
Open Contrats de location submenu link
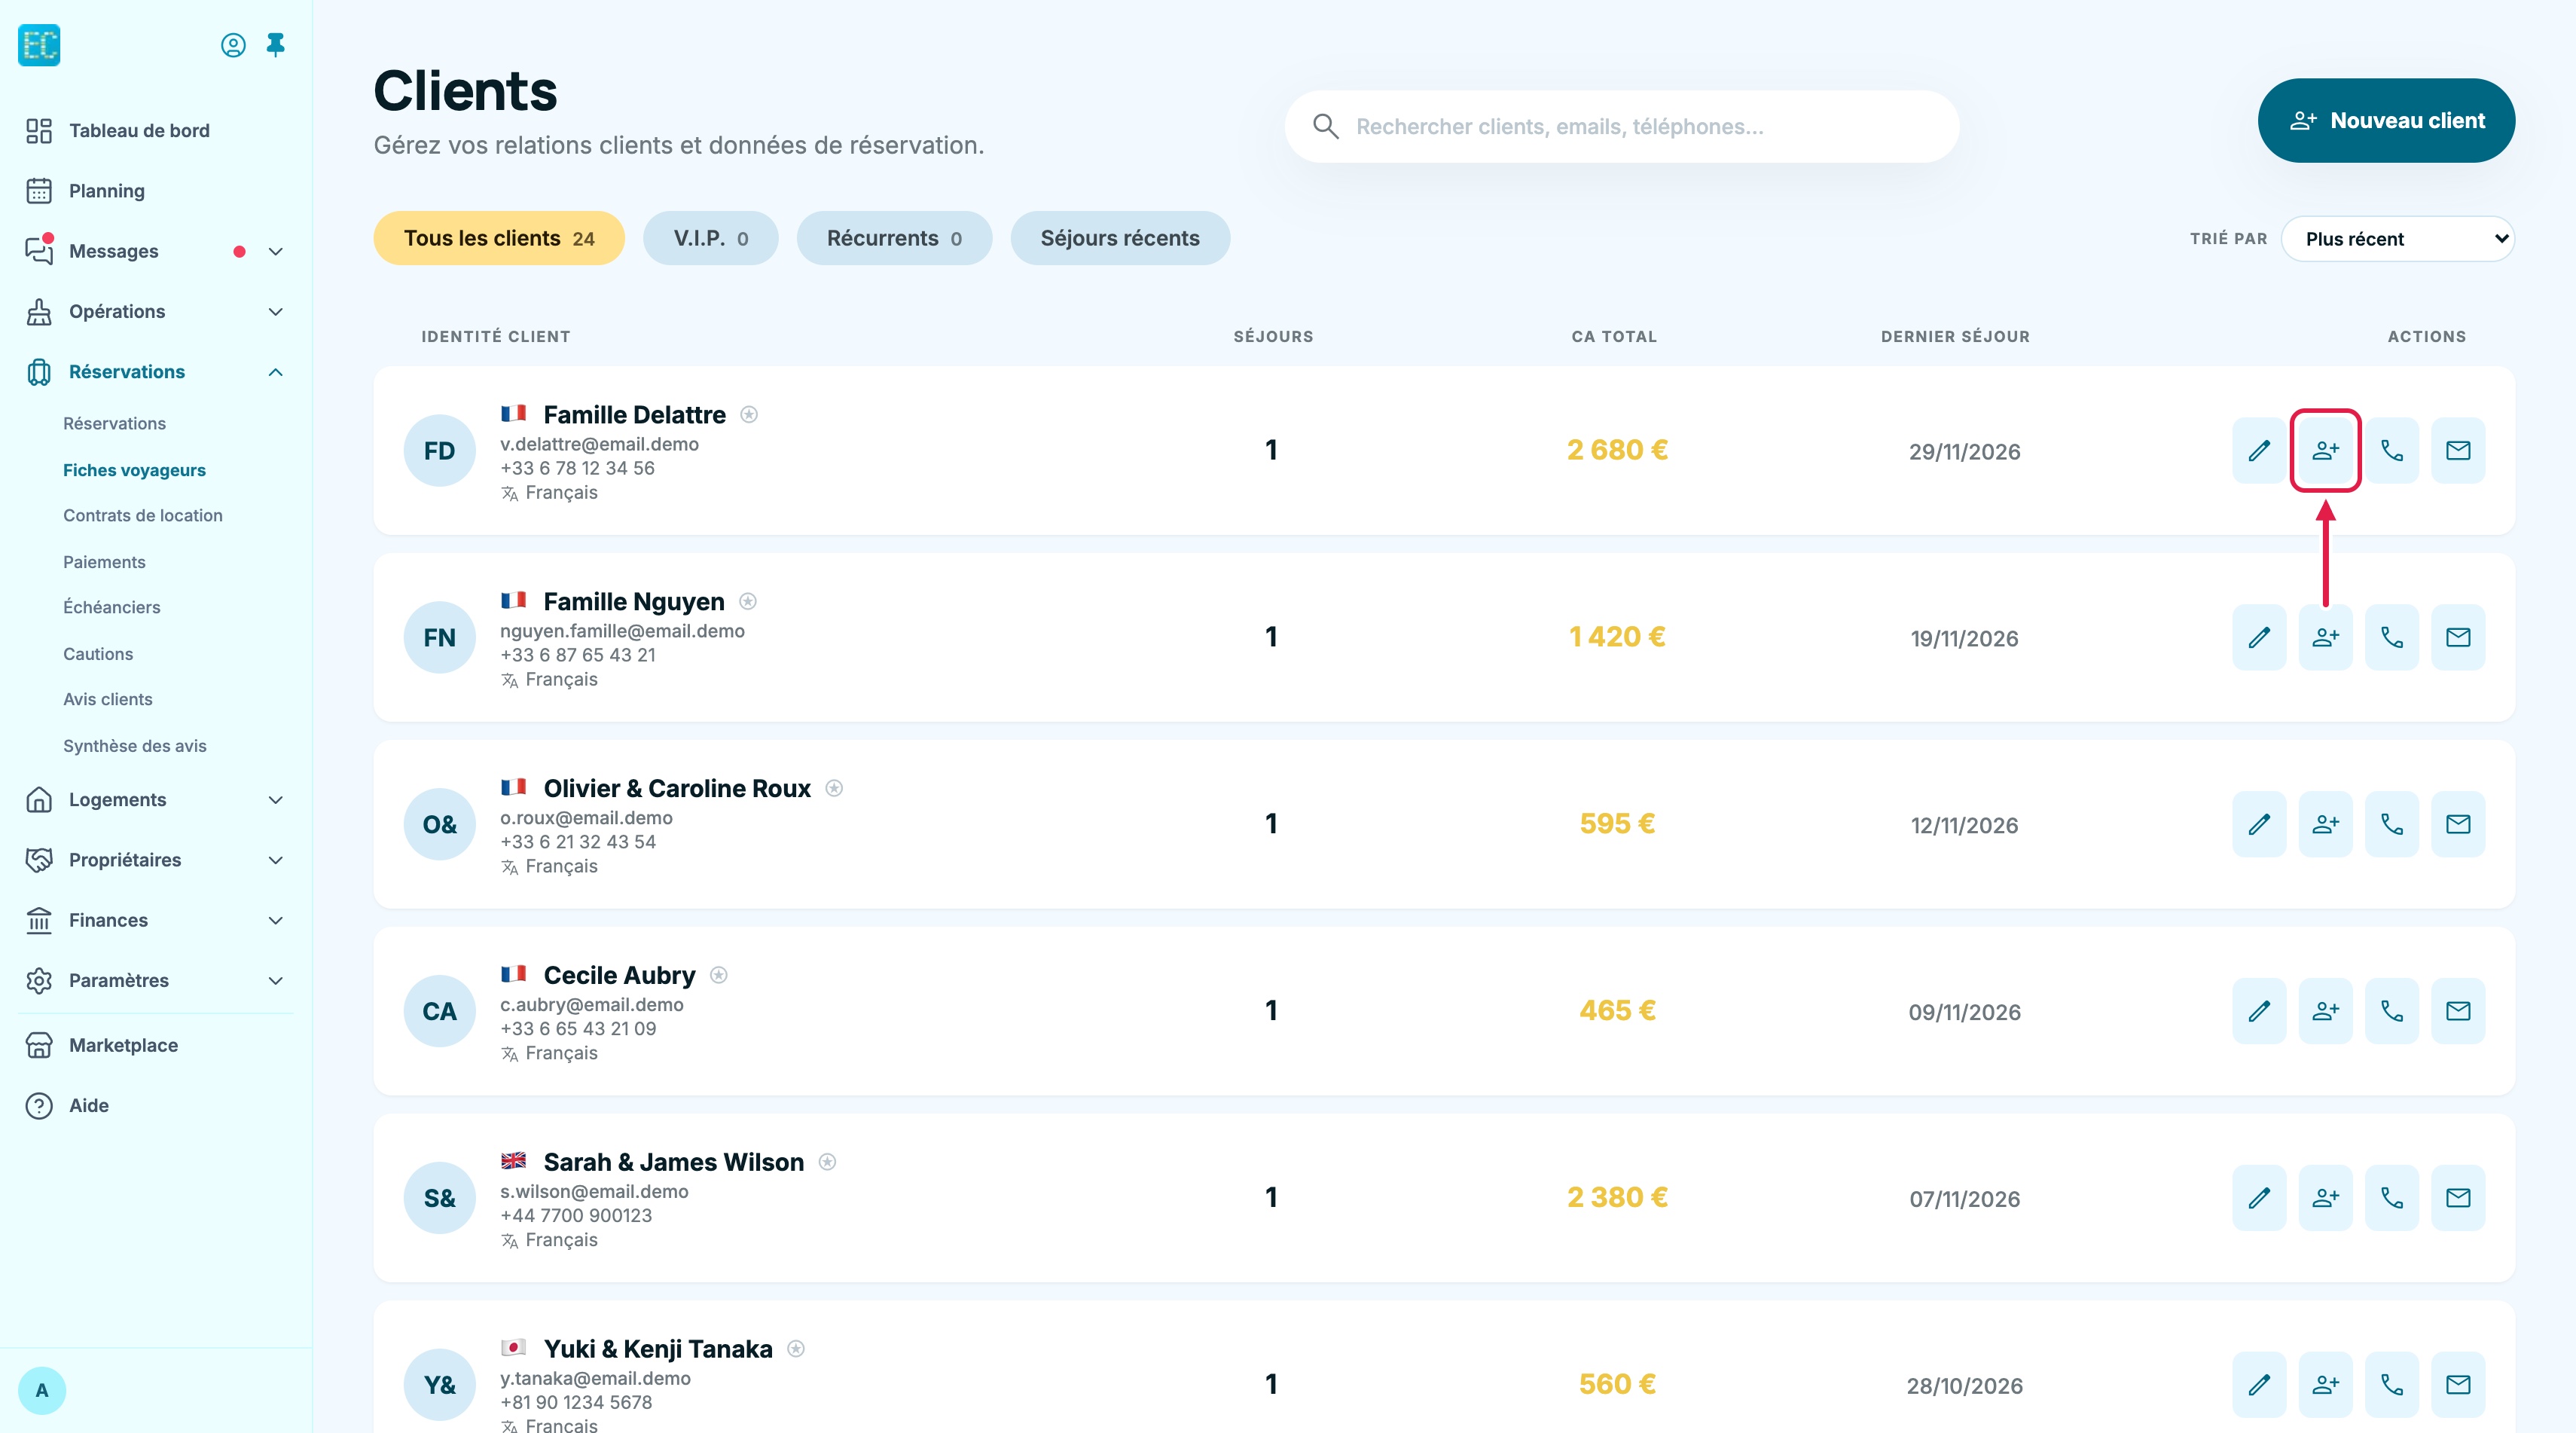coord(143,516)
